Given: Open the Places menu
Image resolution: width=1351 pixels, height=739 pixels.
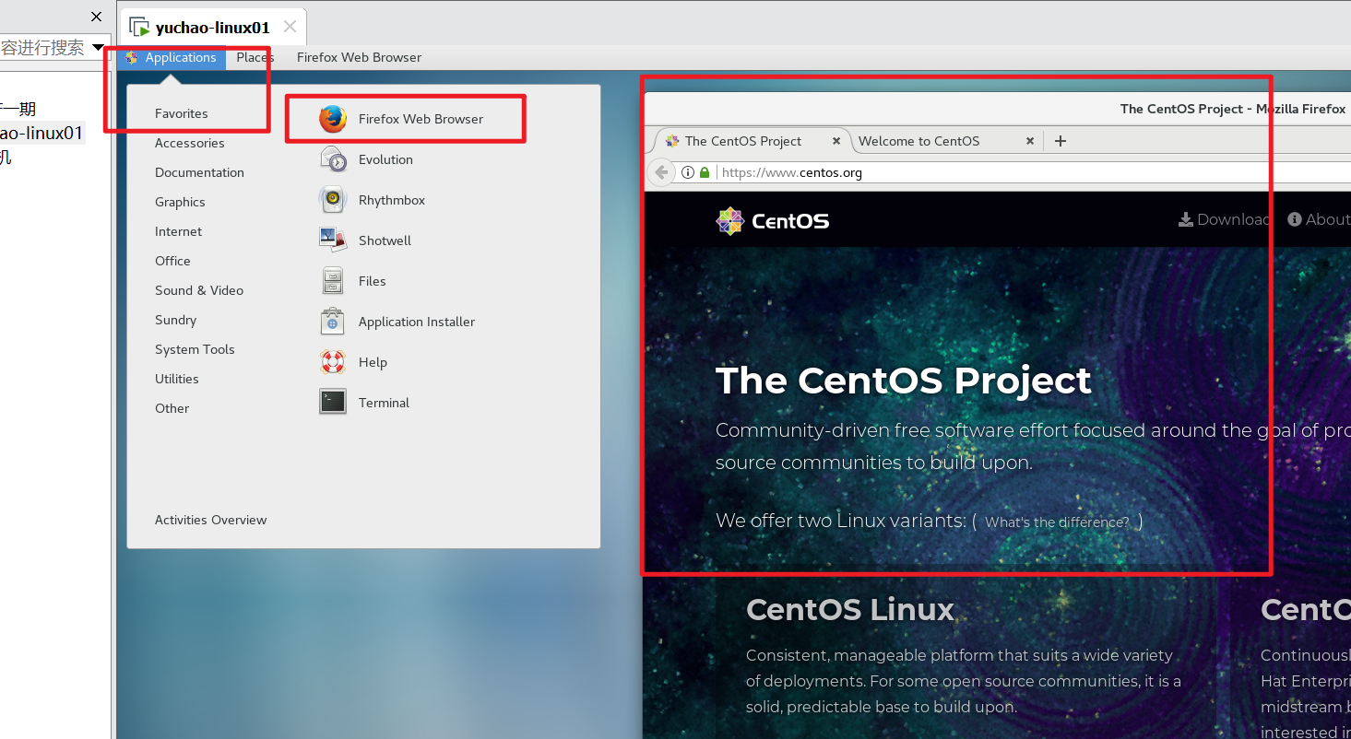Looking at the screenshot, I should [255, 57].
